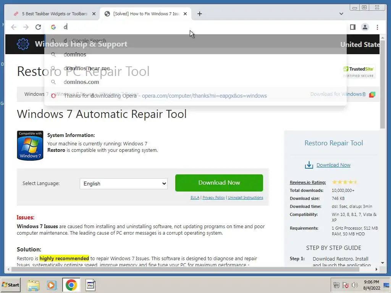391x293 pixels.
Task: Click the TrustedSite certified badge
Action: tap(359, 72)
